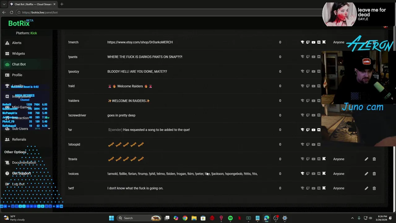Log Out from the sidebar
This screenshot has width=396, height=223.
coord(18,184)
